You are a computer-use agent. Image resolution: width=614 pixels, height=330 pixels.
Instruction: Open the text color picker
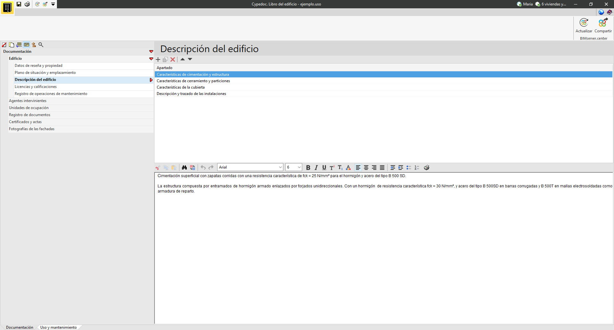(348, 168)
